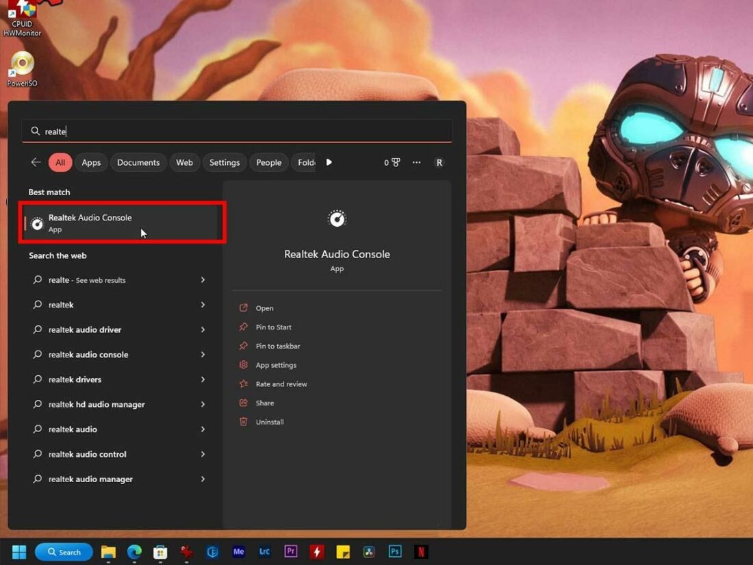Switch to the Documents filter tab
Image resolution: width=753 pixels, height=565 pixels.
coord(138,162)
